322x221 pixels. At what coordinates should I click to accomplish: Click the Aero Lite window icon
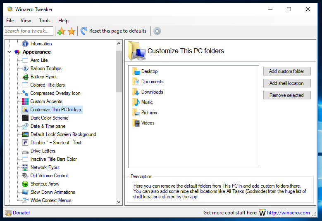[x=25, y=60]
